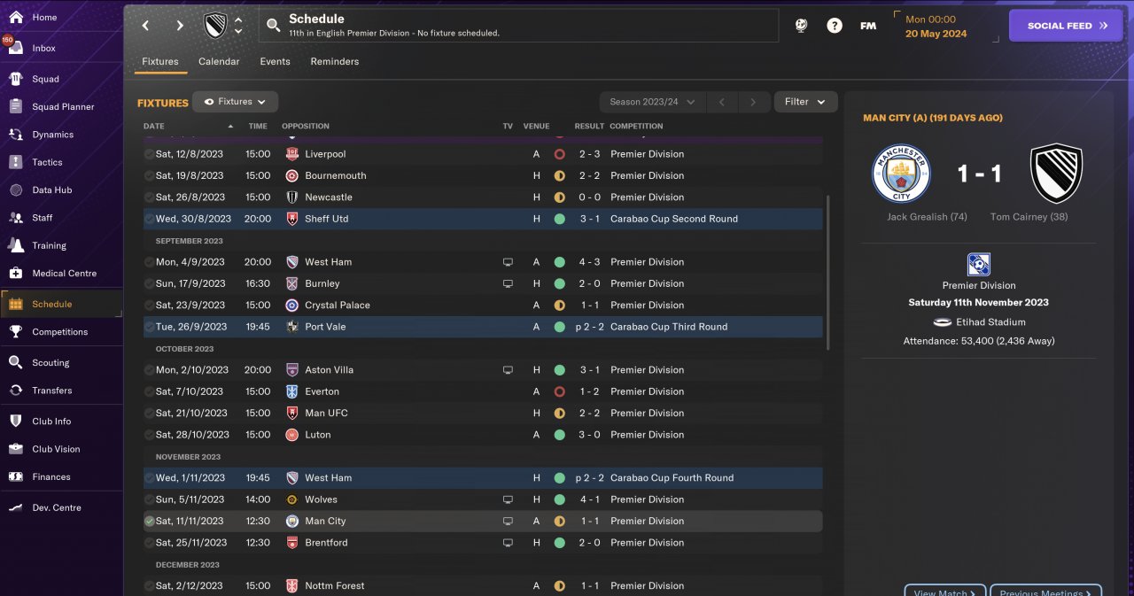Click the FM logo menu button
The image size is (1134, 596).
point(868,26)
